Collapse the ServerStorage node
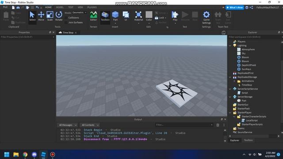The width and height of the screenshot is (283, 159). tap(230, 97)
